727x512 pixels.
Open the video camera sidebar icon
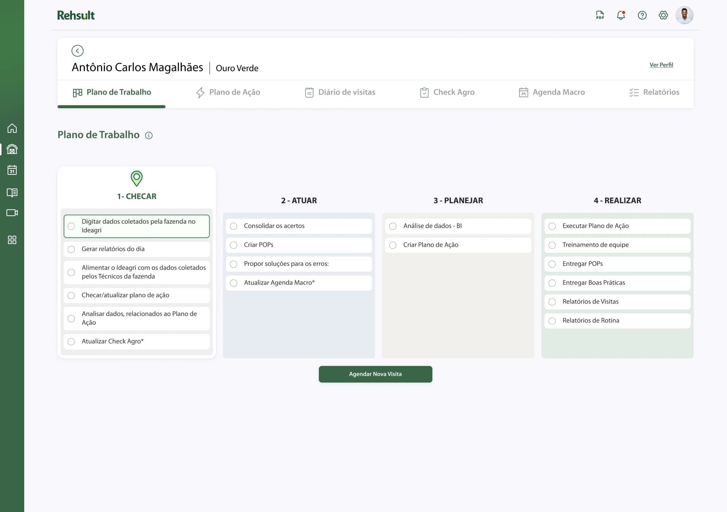12,213
